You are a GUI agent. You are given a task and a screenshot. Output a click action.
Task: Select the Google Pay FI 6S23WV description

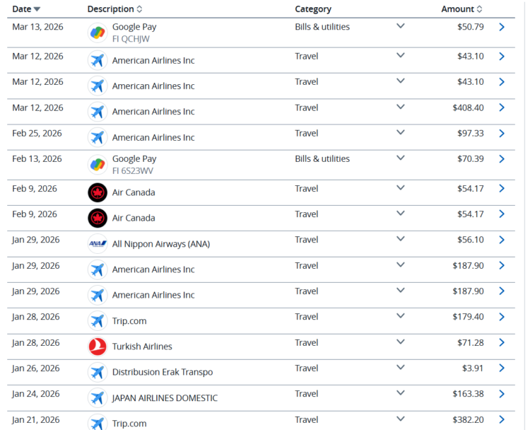point(134,165)
